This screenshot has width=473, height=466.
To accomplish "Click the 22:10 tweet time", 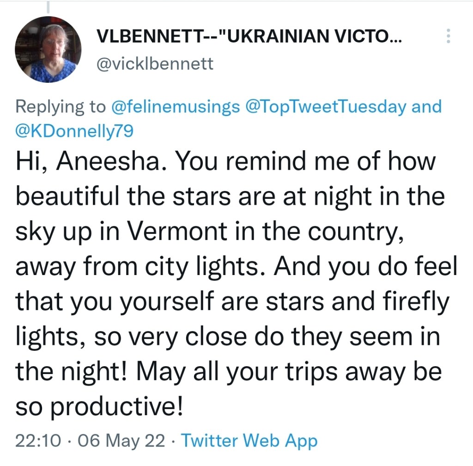I will point(38,441).
